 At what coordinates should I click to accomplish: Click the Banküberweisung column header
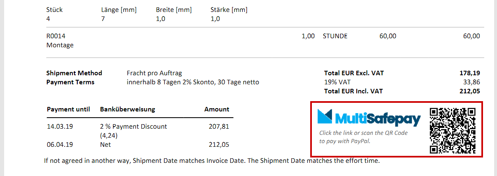[128, 109]
